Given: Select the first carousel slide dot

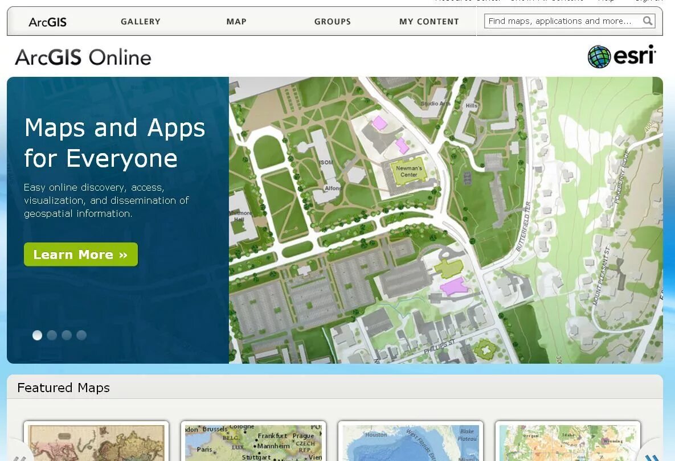Looking at the screenshot, I should [x=38, y=335].
